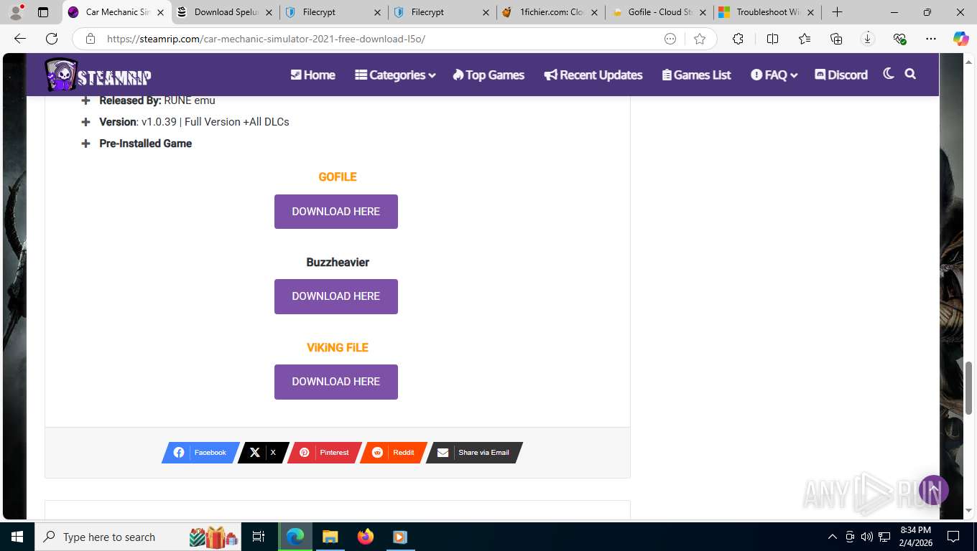Screen dimensions: 977x551
Task: Open the reader options icon in address bar
Action: [670, 39]
